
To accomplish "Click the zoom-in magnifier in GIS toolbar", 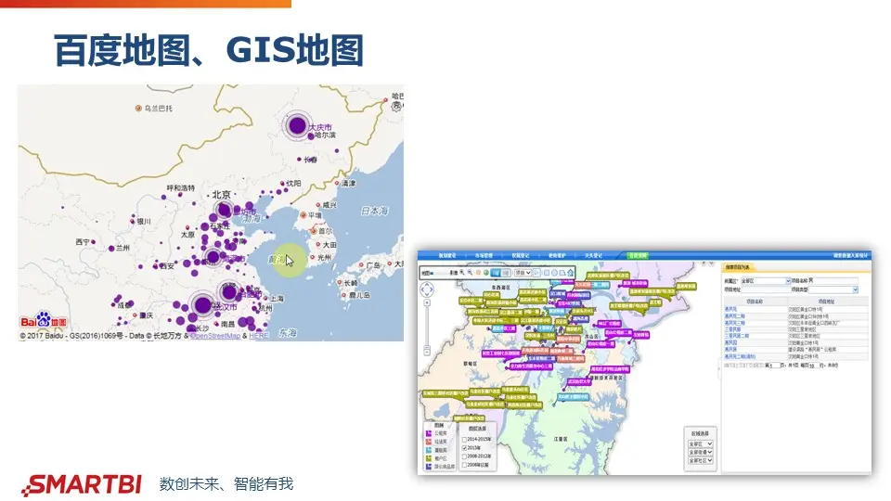I will tap(461, 272).
